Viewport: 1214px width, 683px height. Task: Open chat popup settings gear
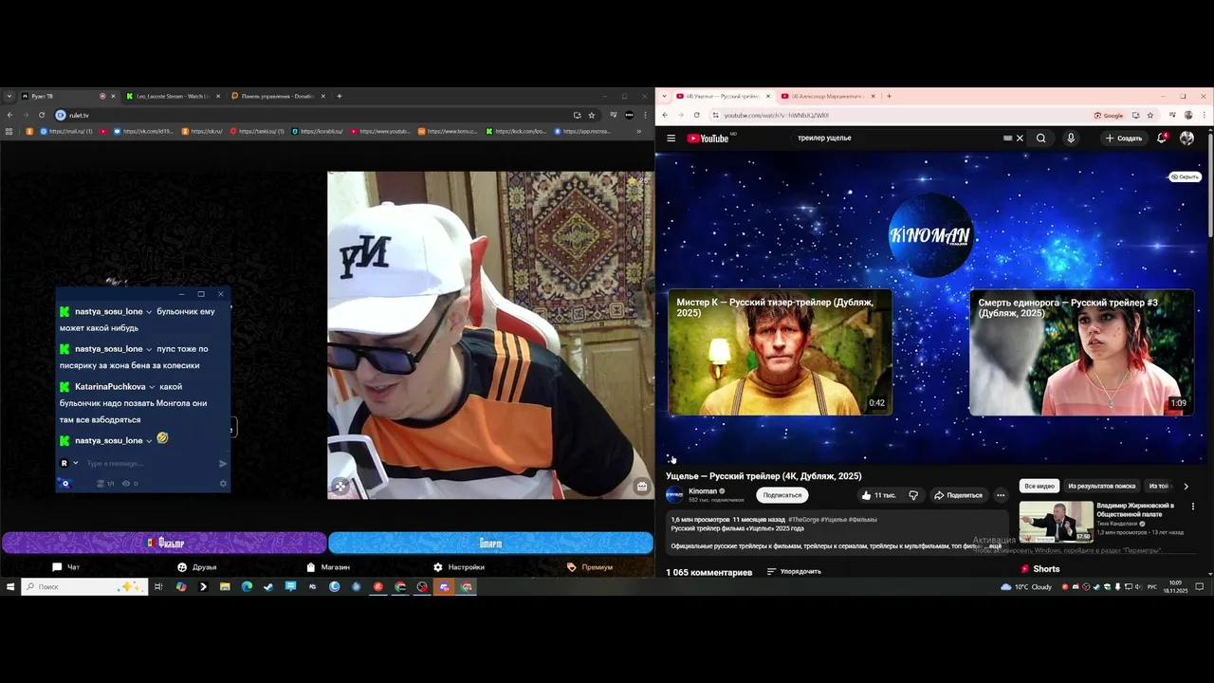[224, 484]
